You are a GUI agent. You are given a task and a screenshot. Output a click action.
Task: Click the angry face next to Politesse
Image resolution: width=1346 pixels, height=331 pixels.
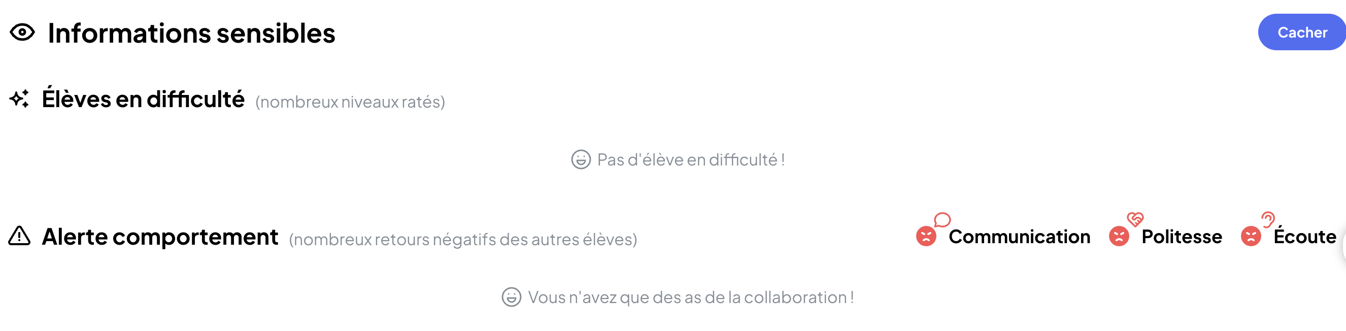pos(1119,237)
